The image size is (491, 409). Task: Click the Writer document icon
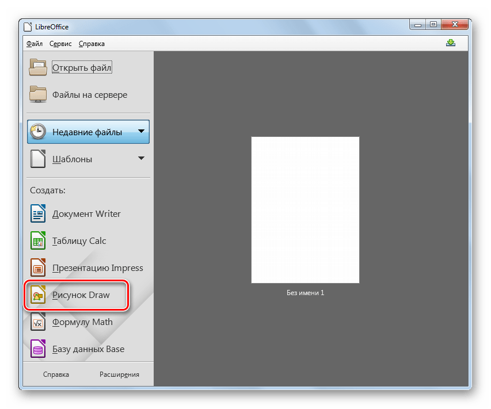(38, 213)
